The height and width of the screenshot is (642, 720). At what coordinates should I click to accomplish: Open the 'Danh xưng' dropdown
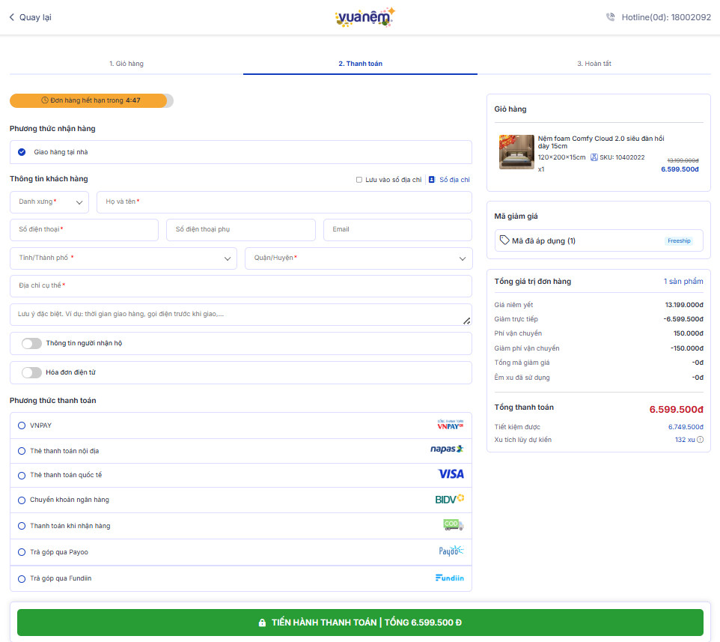point(49,202)
